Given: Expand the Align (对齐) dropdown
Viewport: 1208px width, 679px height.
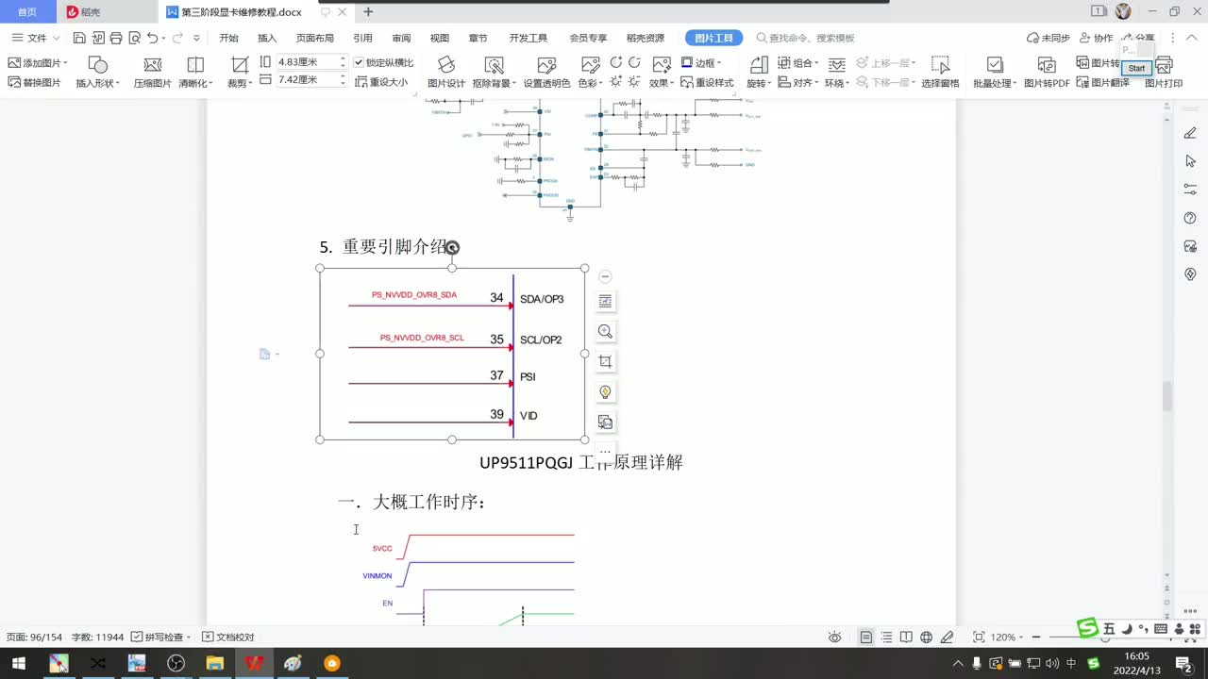Looking at the screenshot, I should [817, 83].
